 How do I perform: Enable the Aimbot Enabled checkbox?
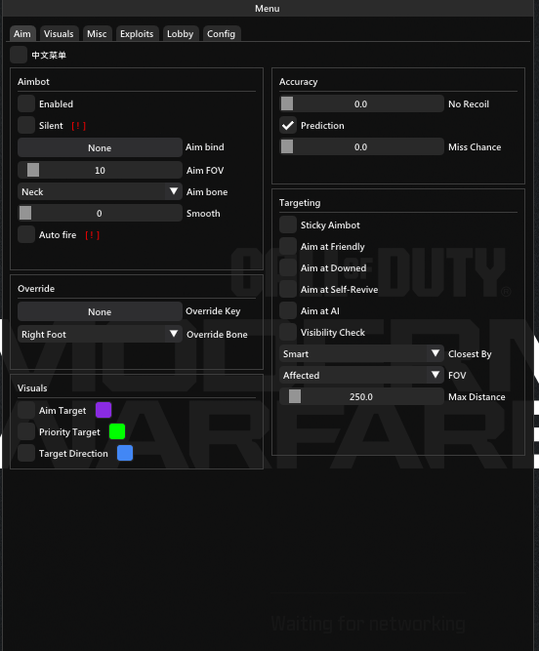point(26,103)
